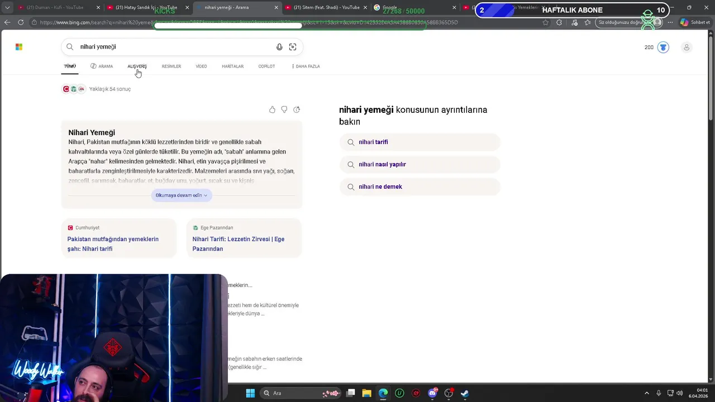Select the 'Tümü' search tab
This screenshot has width=715, height=402.
coord(70,66)
